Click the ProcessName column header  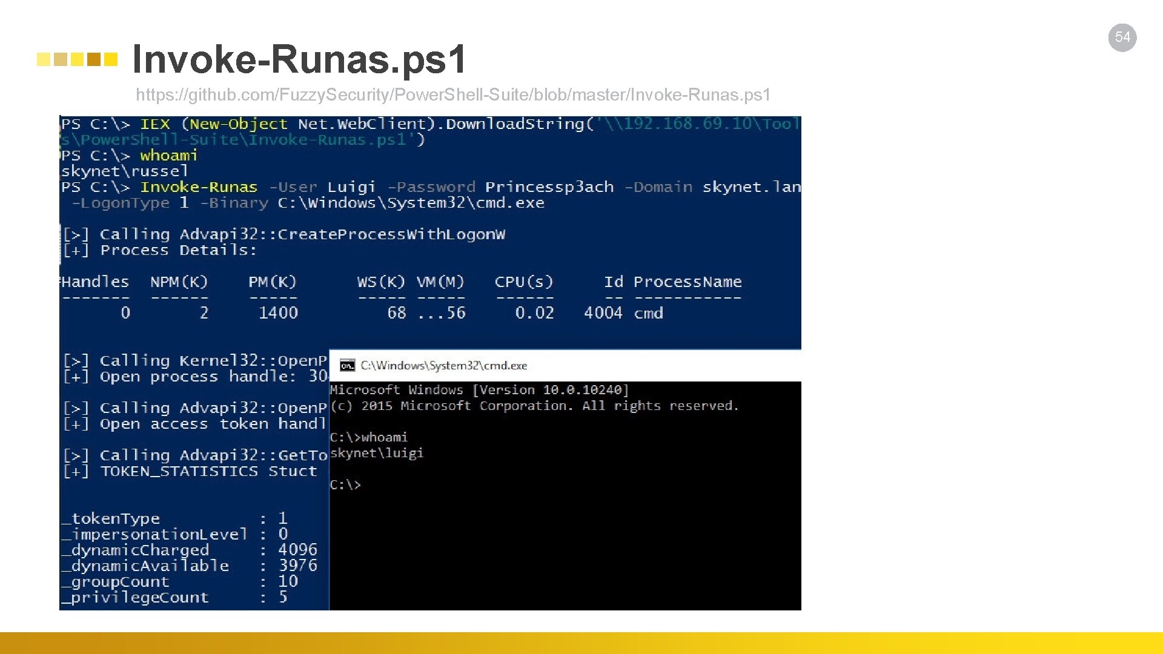tap(687, 282)
